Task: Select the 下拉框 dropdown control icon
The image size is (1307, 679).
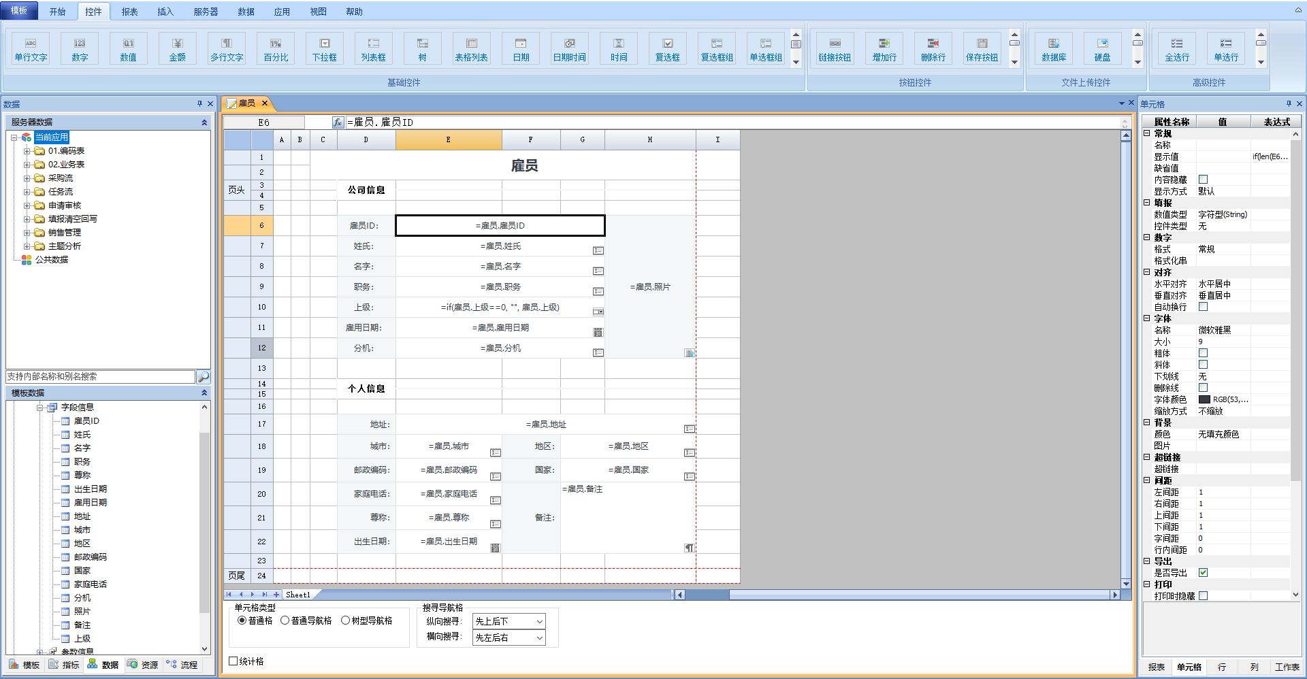Action: point(324,48)
